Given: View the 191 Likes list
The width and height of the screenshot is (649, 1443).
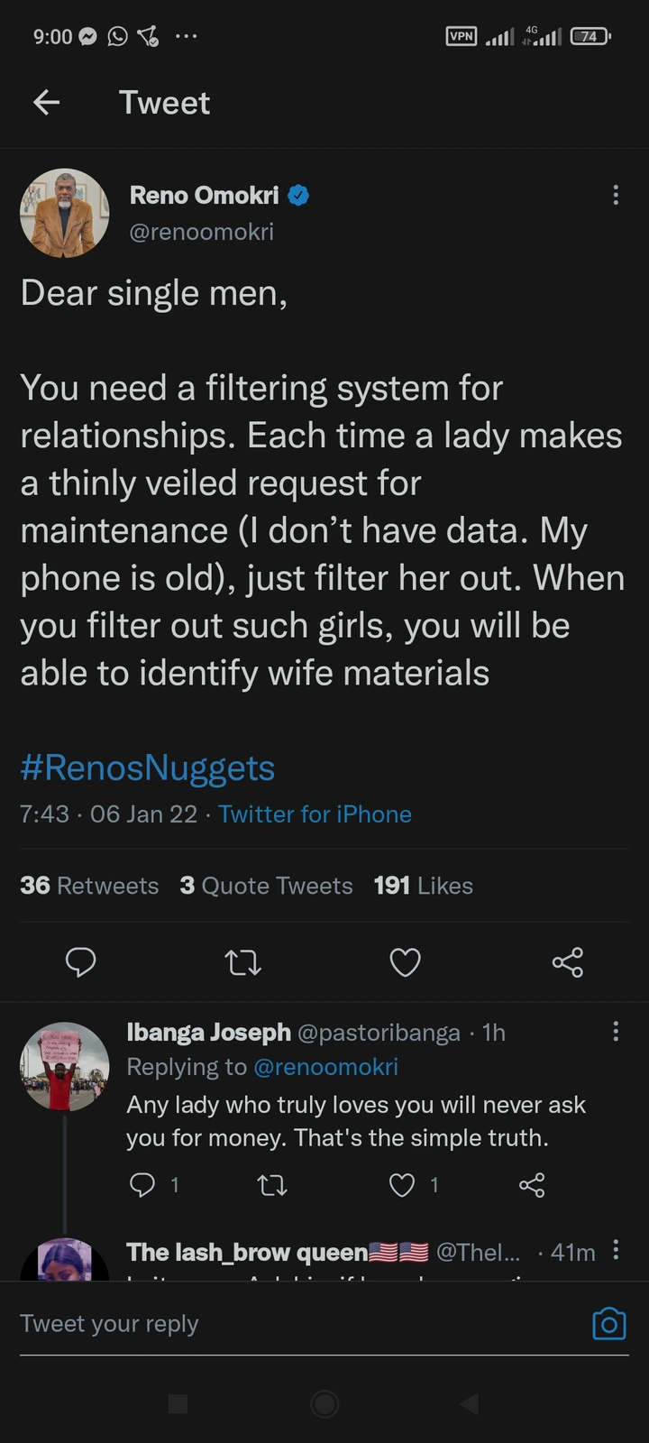Looking at the screenshot, I should (423, 886).
